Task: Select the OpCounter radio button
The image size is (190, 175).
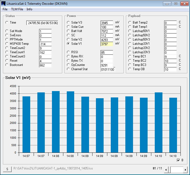Action: point(68,65)
